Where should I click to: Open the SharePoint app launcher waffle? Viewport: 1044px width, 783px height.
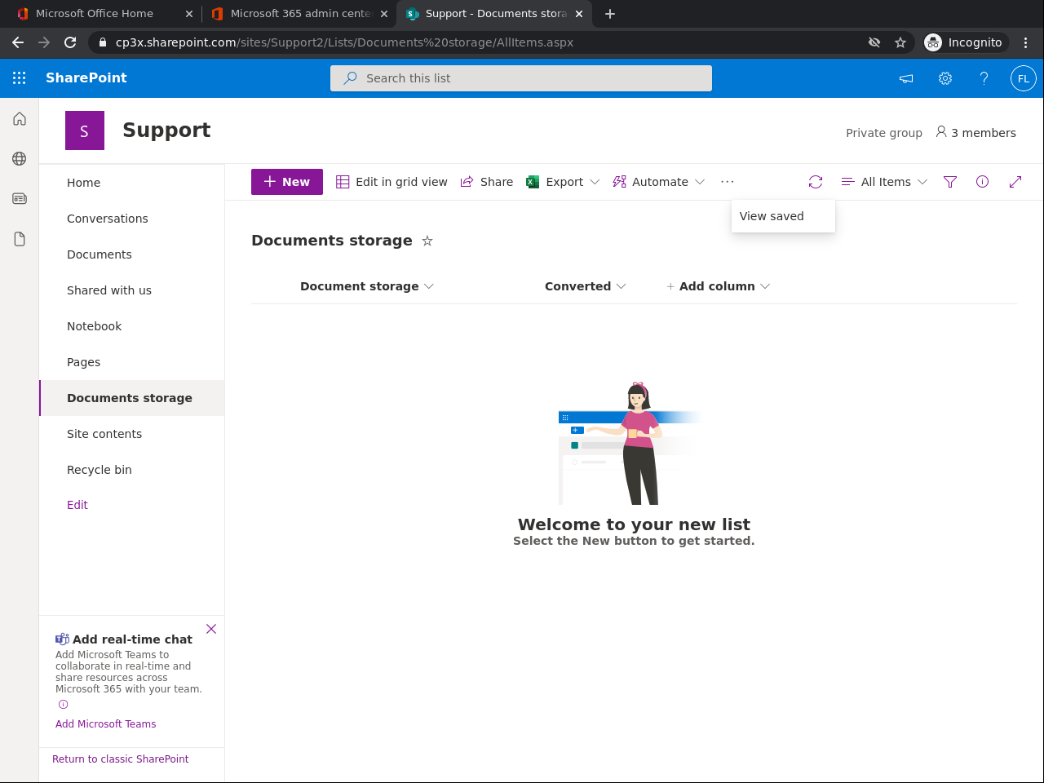pos(20,78)
